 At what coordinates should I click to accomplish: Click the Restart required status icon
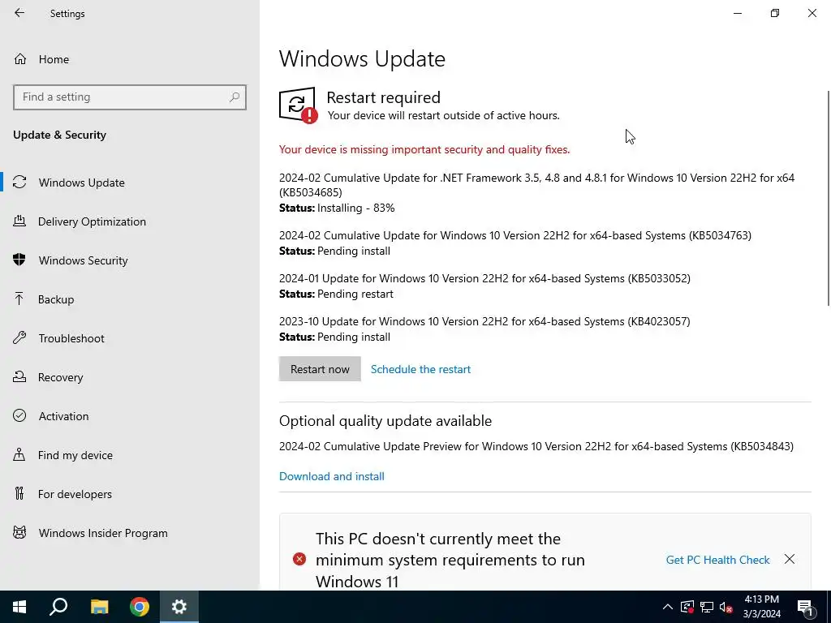point(299,105)
